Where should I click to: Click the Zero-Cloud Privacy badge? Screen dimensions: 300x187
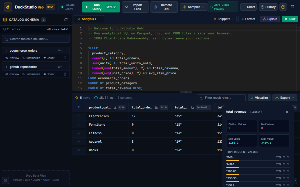223,7
